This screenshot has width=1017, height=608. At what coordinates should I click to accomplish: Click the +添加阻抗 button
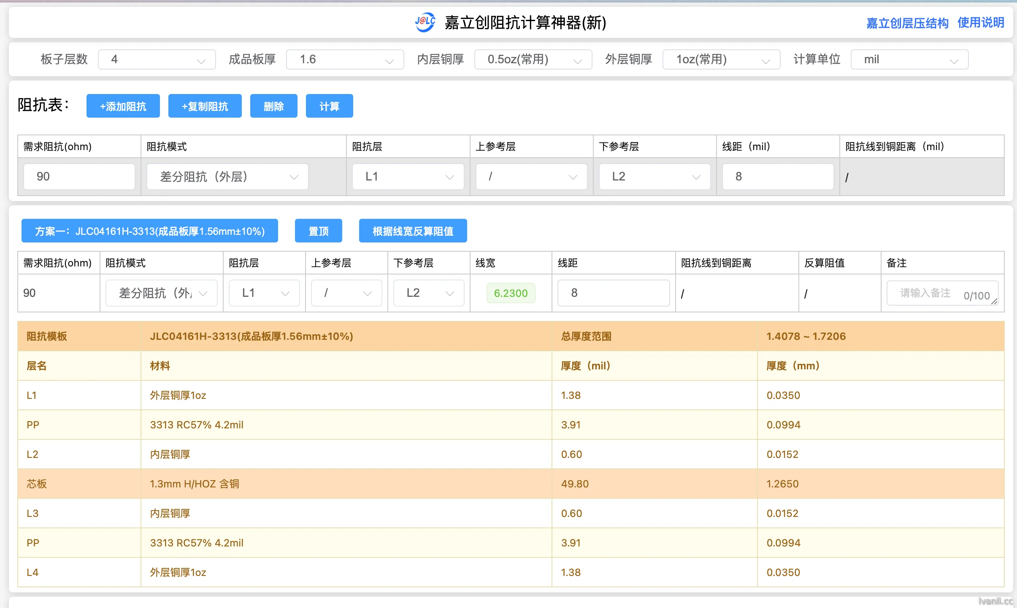pyautogui.click(x=123, y=106)
